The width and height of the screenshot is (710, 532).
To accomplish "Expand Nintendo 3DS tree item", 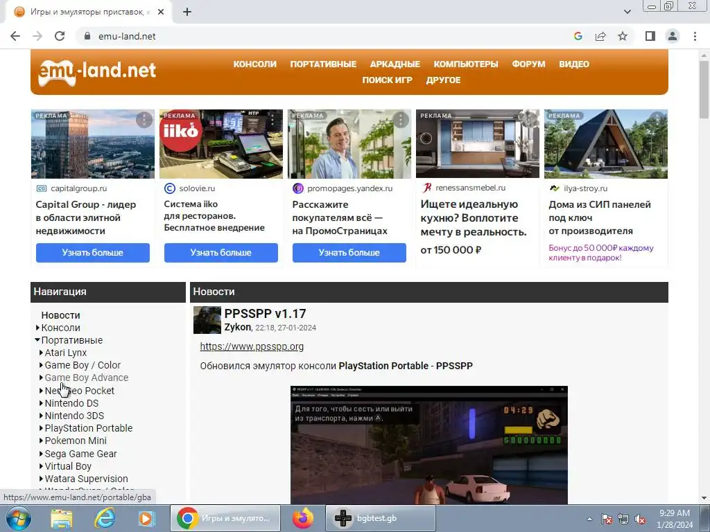I will pyautogui.click(x=41, y=416).
